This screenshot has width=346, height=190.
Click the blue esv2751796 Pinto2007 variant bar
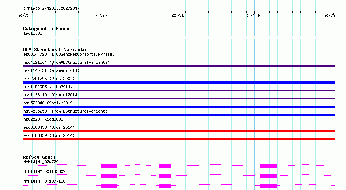[x=179, y=82]
